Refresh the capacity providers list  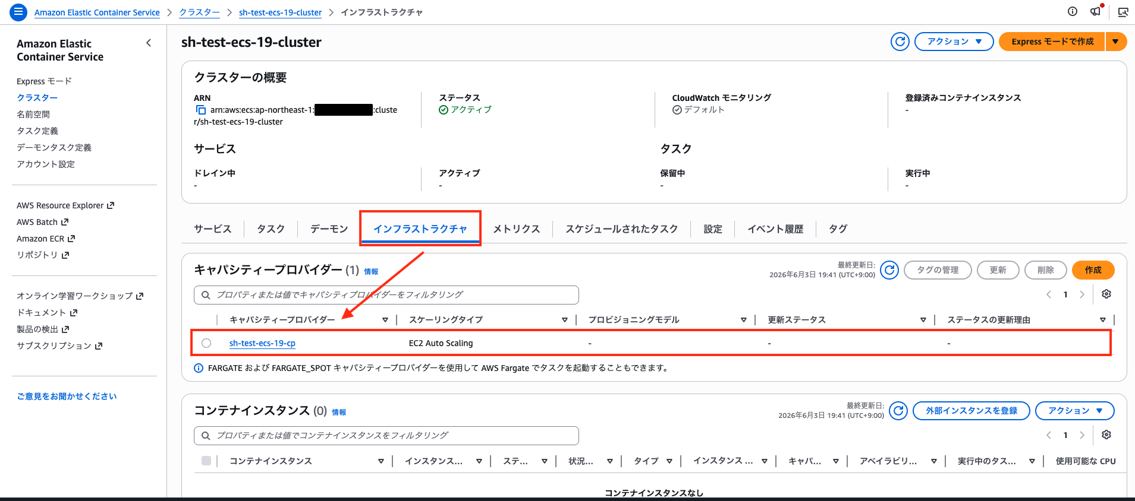coord(889,270)
